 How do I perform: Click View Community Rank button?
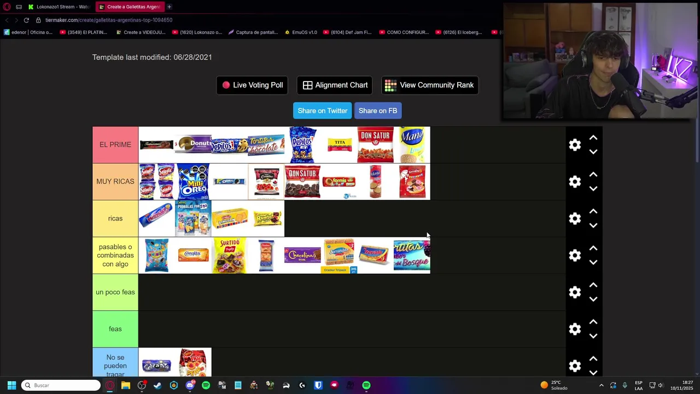[430, 85]
